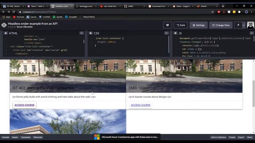Viewport: 255px width, 143px height.
Task: Open the Change View menu
Action: click(x=221, y=25)
